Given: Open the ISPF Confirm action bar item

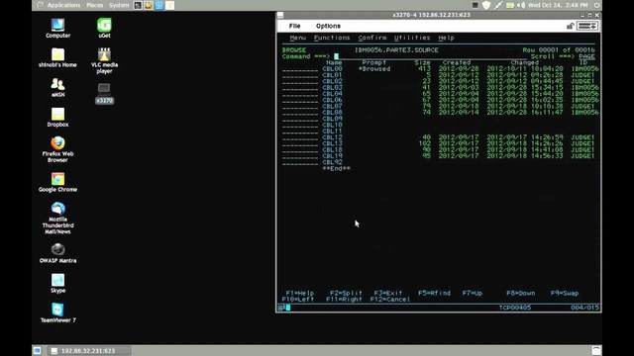Looking at the screenshot, I should [372, 38].
